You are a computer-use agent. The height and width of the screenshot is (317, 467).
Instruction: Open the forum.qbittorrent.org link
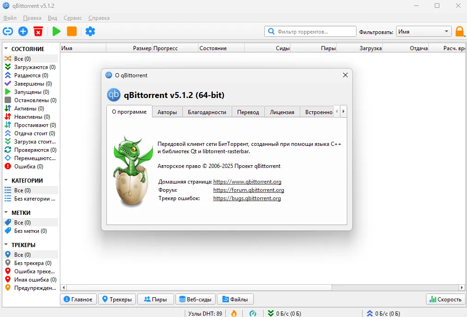(248, 190)
